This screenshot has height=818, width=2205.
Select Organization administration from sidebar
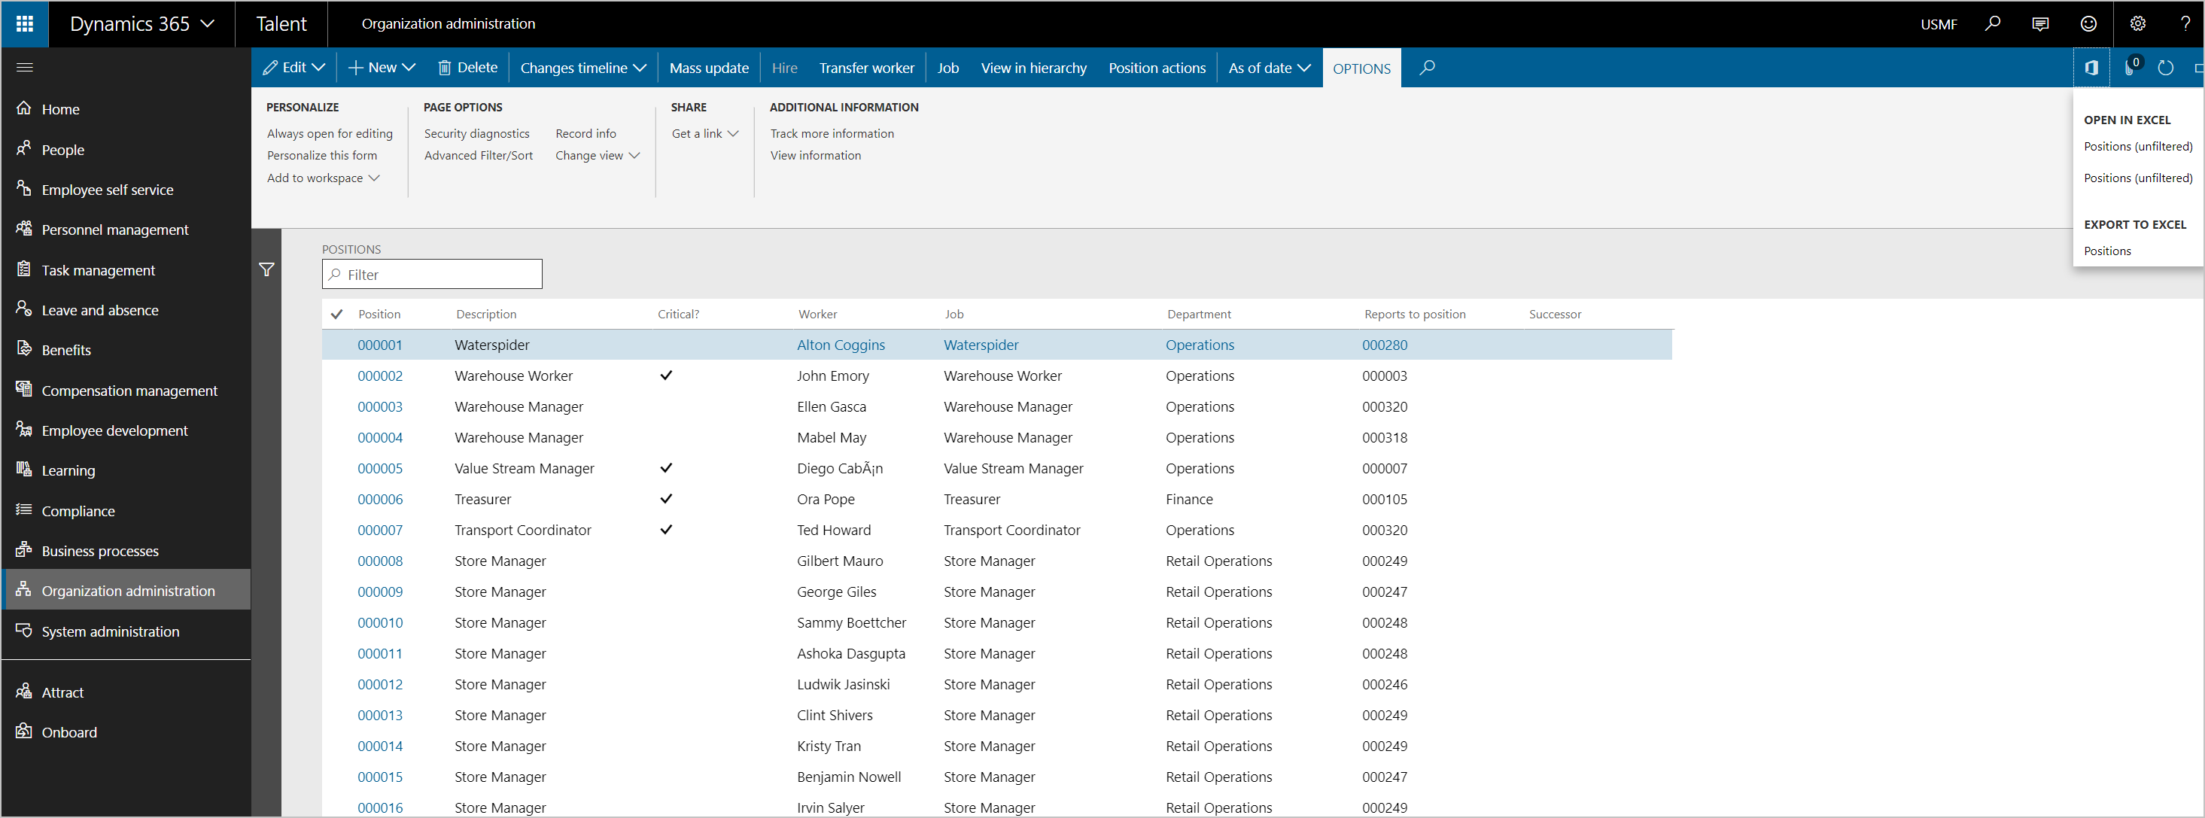click(129, 590)
